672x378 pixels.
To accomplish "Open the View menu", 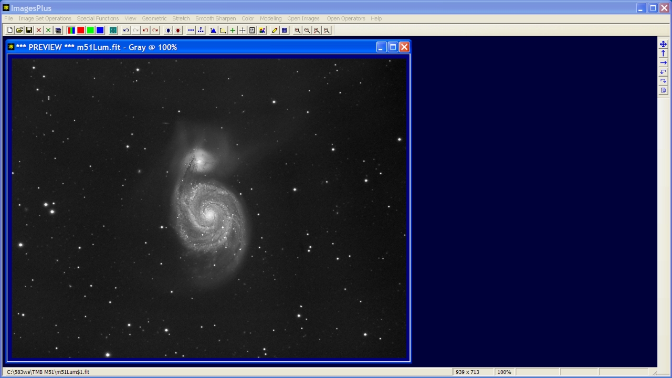I will click(130, 18).
